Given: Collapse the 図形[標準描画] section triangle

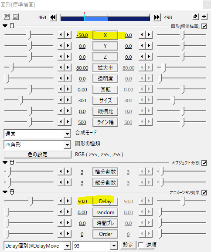Looking at the screenshot, I should point(5,26).
